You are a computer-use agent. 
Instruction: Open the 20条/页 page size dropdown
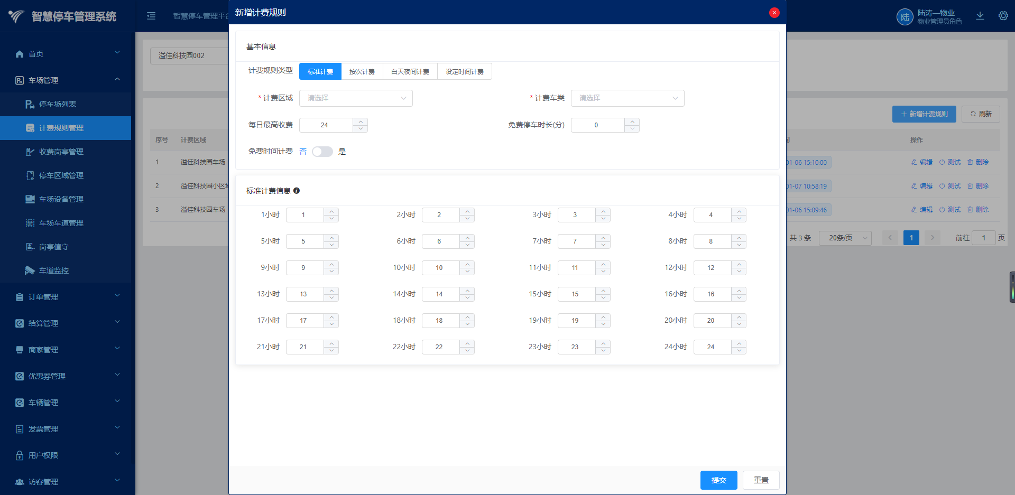[845, 238]
